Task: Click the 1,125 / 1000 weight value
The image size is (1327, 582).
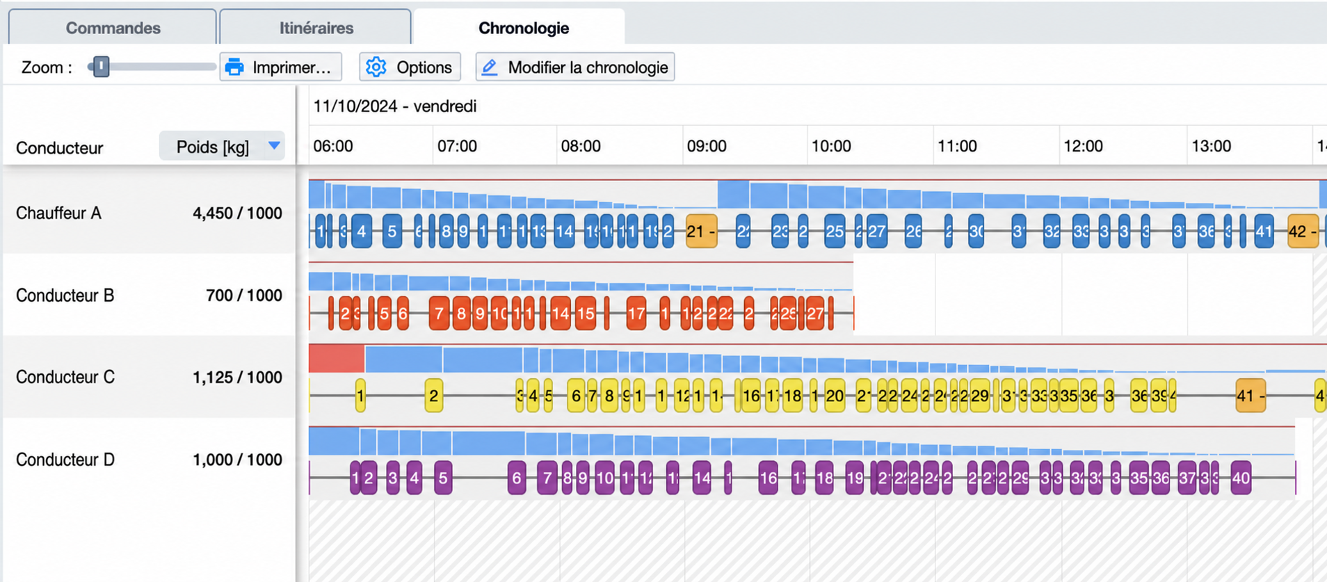Action: pos(237,377)
